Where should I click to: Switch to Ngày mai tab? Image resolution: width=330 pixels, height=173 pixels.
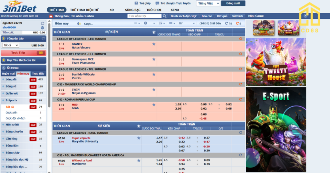[8, 74]
